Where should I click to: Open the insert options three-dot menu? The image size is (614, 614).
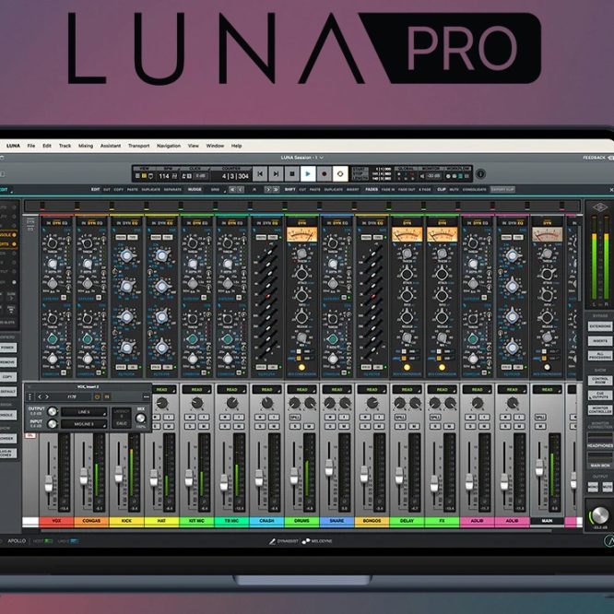(x=30, y=397)
